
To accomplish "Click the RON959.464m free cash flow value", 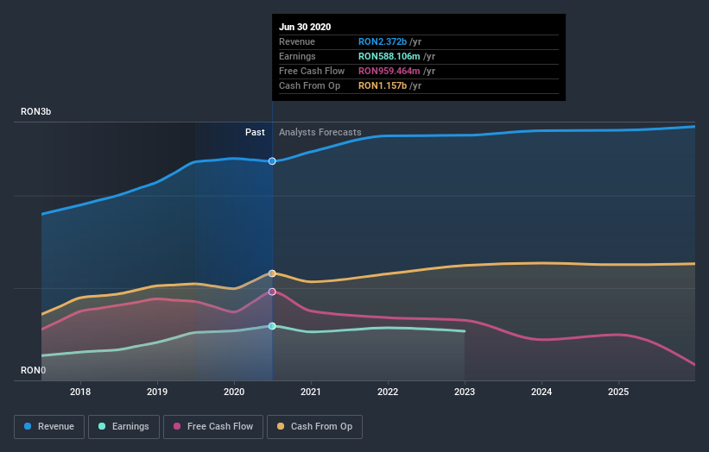I will [x=389, y=71].
